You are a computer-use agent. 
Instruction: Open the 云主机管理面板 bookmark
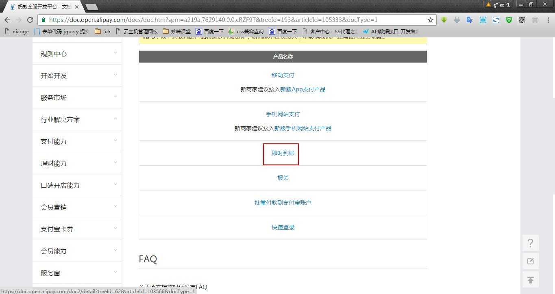(137, 31)
